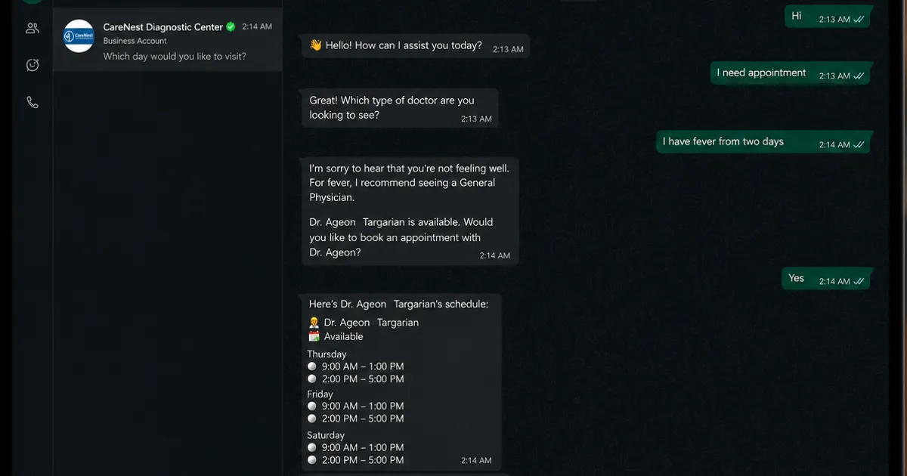Open the Status updates icon in sidebar
The height and width of the screenshot is (476, 907).
33,66
